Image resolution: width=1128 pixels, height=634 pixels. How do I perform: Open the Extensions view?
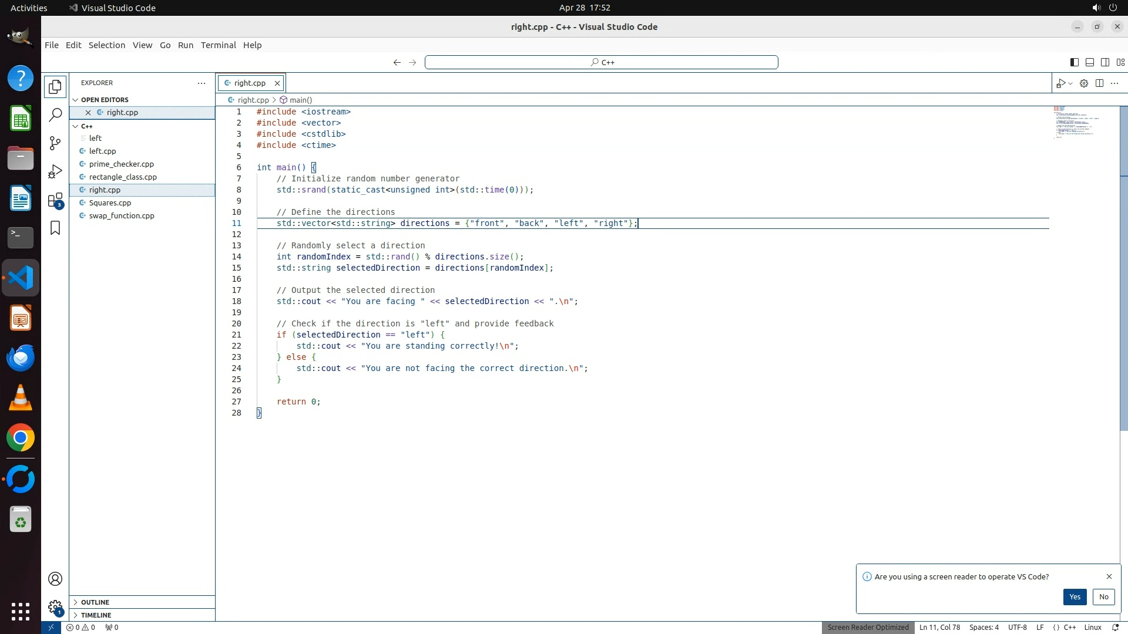click(x=55, y=200)
